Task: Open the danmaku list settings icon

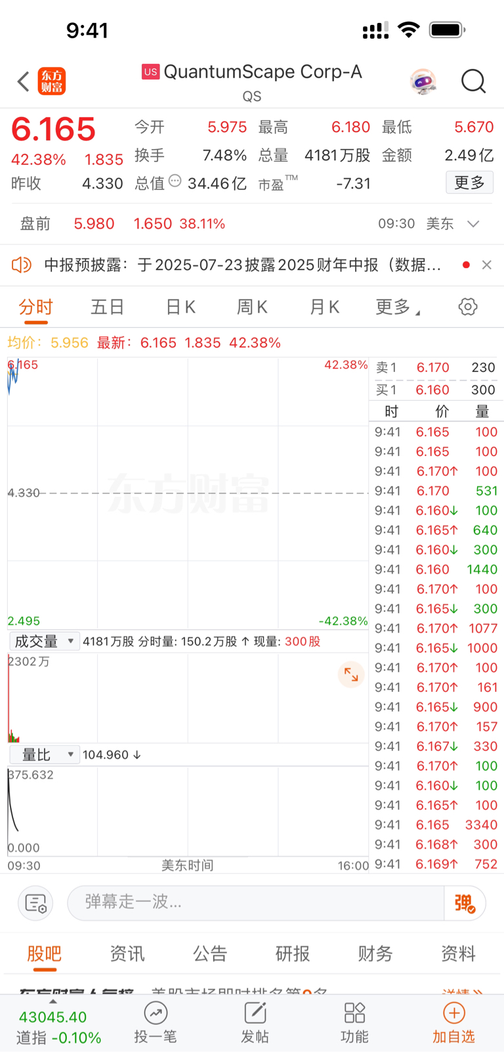Action: 35,903
